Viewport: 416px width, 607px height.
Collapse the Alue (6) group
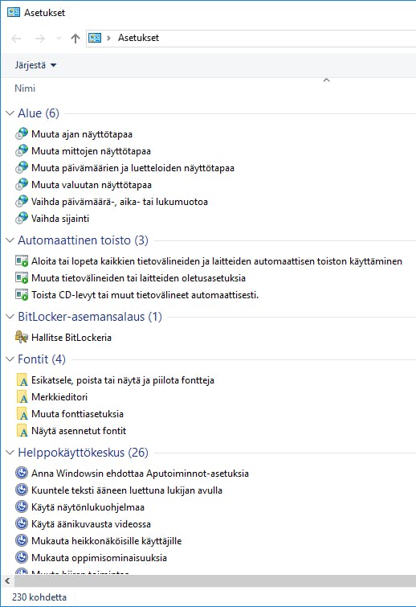point(10,113)
